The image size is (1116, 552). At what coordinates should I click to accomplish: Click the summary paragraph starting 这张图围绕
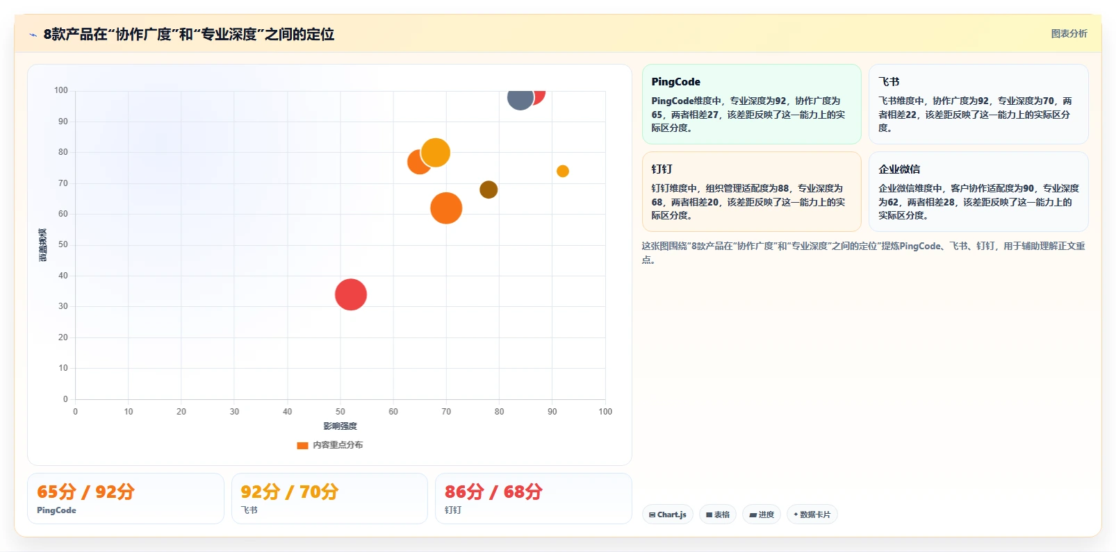(863, 253)
